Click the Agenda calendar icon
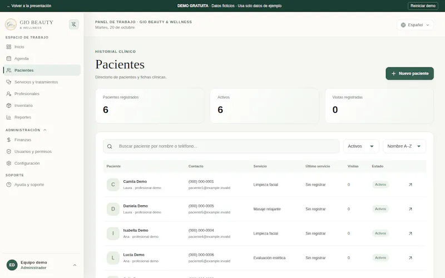Screen dimensions: 445x278 [9, 58]
